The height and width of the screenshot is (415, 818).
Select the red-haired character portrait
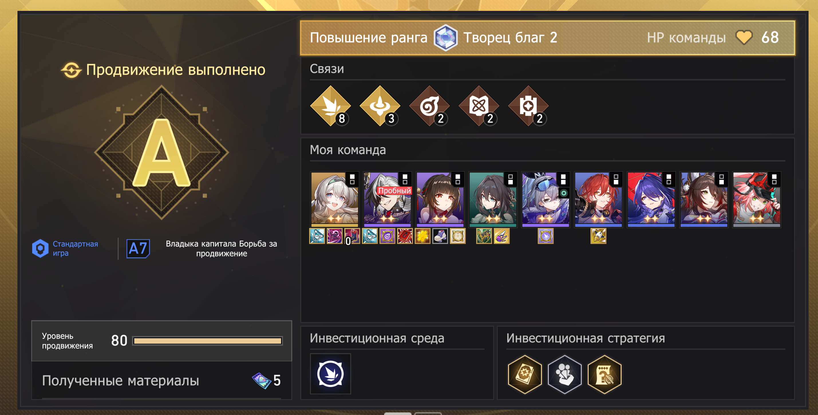(x=598, y=199)
